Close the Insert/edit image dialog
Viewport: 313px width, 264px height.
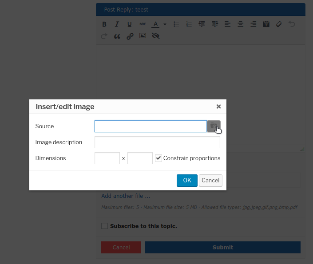coord(218,106)
